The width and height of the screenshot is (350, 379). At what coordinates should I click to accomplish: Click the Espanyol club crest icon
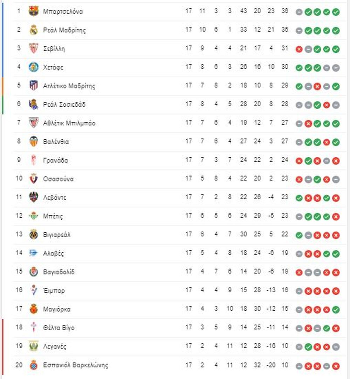point(34,365)
